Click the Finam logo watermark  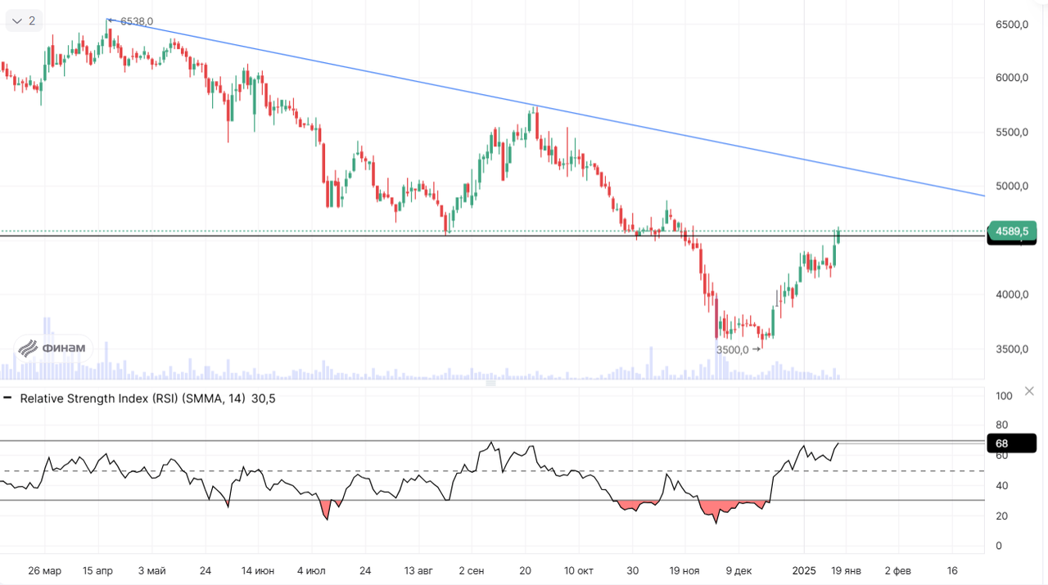click(x=54, y=348)
